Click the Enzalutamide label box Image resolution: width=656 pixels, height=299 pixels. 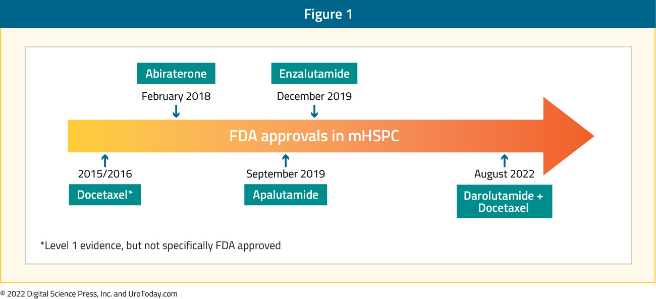coord(314,74)
